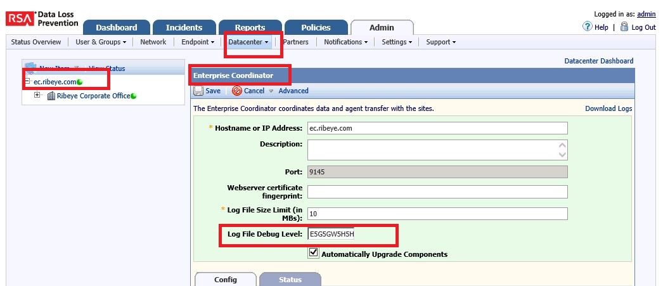The width and height of the screenshot is (663, 286).
Task: Click the red Cancel icon
Action: pos(236,91)
